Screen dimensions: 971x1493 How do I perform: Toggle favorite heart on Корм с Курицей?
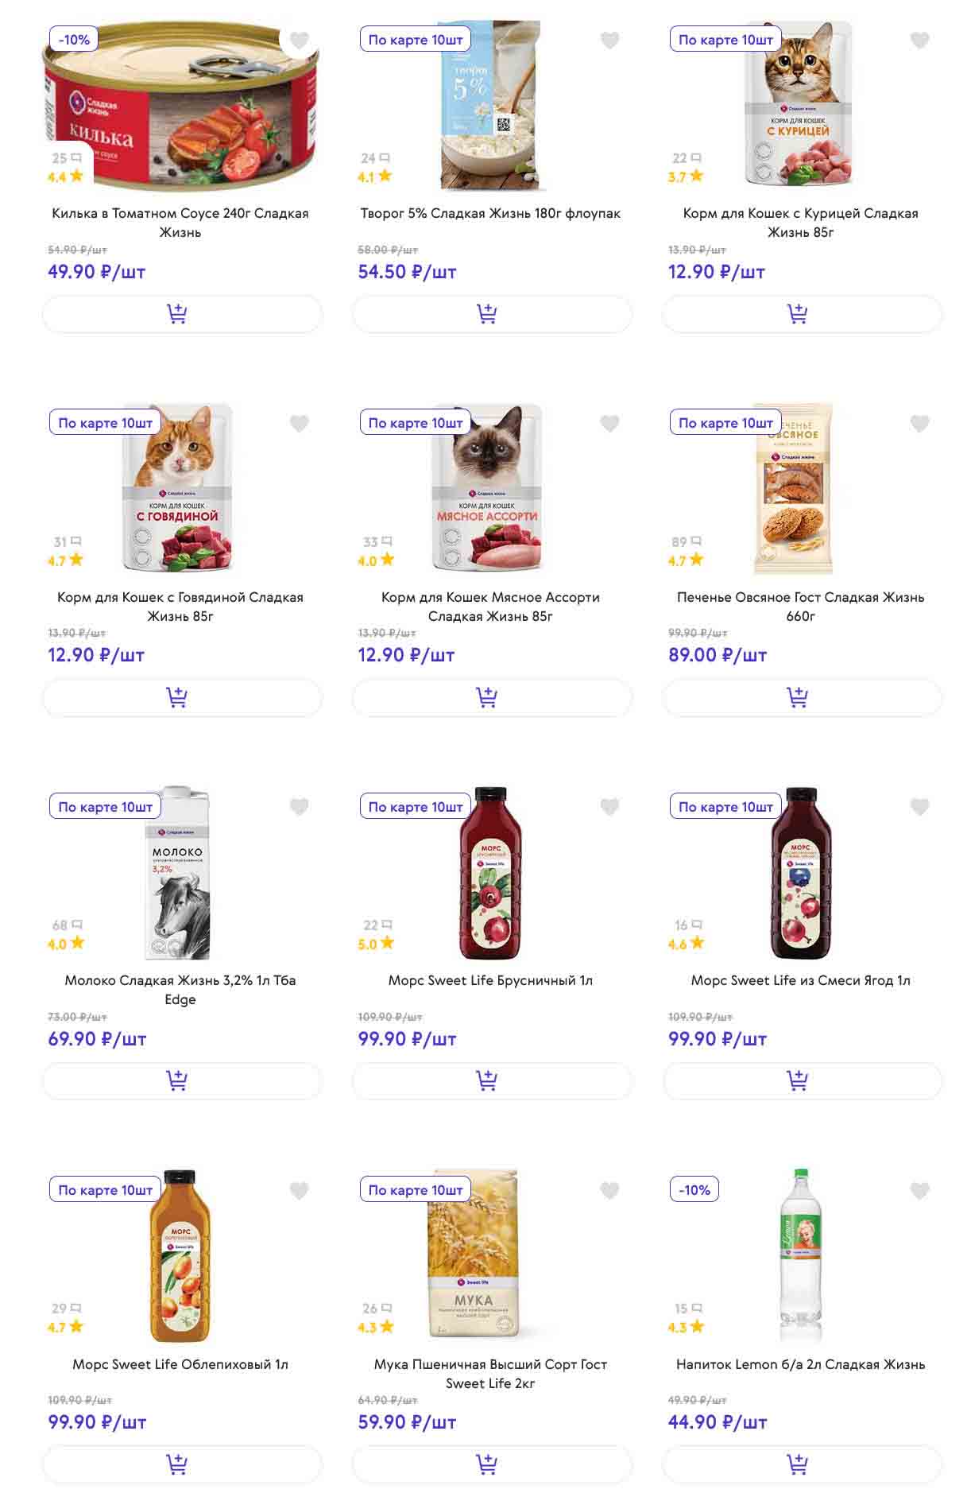[919, 41]
